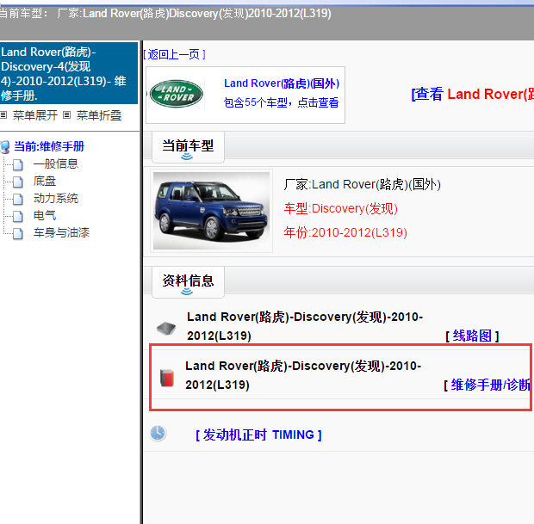Click the document icon beside 电气

[18, 217]
